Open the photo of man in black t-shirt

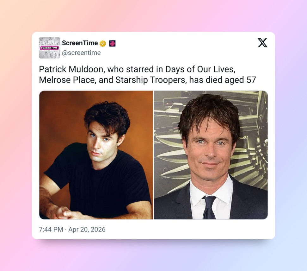pos(96,155)
